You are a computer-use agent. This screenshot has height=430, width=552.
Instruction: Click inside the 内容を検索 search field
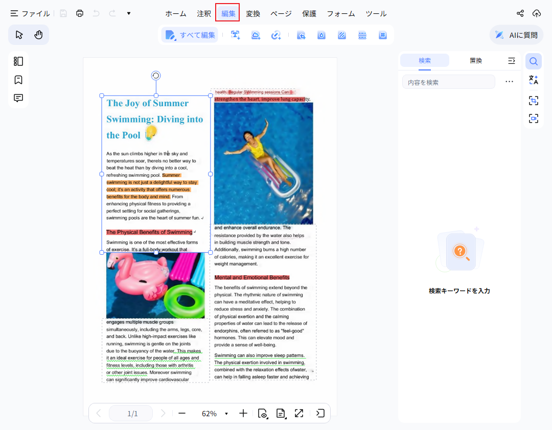449,82
